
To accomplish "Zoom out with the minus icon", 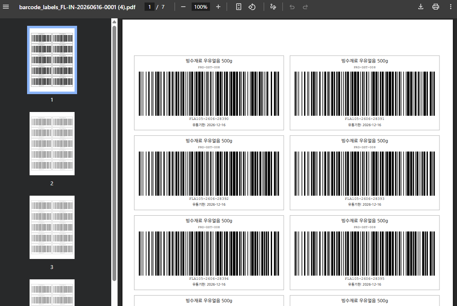I will click(183, 7).
